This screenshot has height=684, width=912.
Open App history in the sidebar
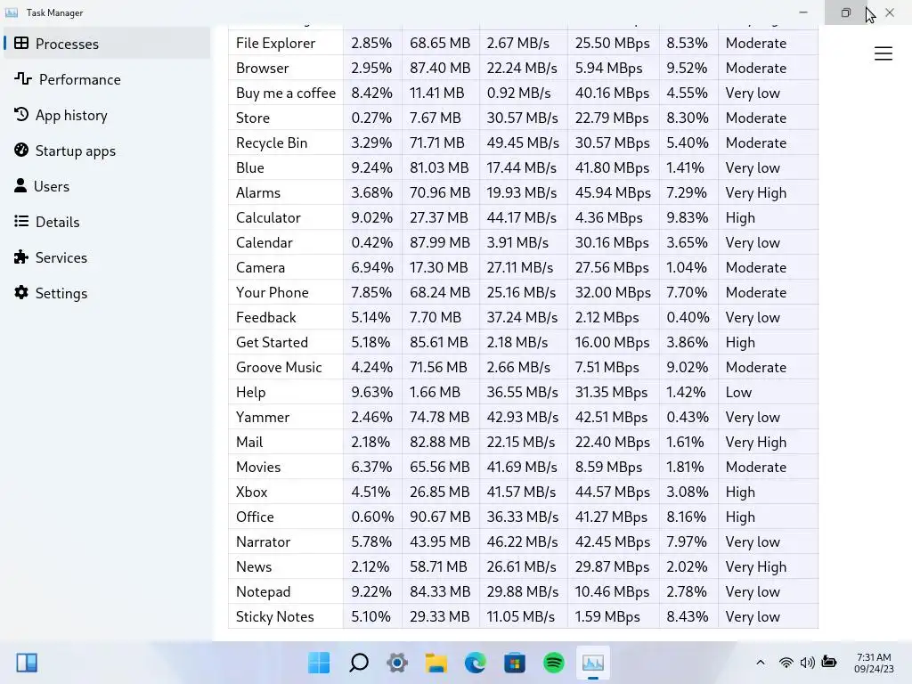[107, 115]
